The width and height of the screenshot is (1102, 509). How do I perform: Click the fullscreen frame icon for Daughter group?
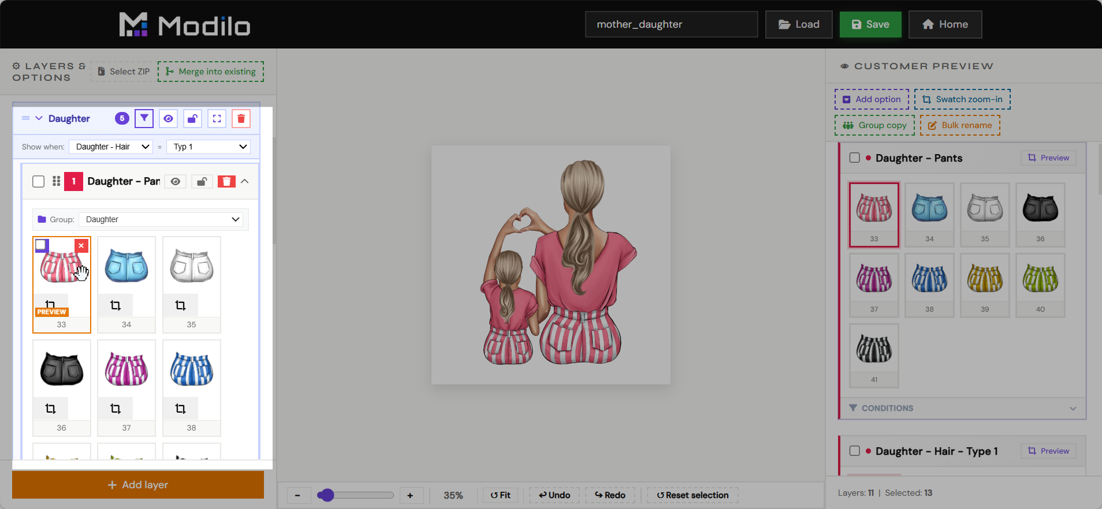pyautogui.click(x=217, y=118)
